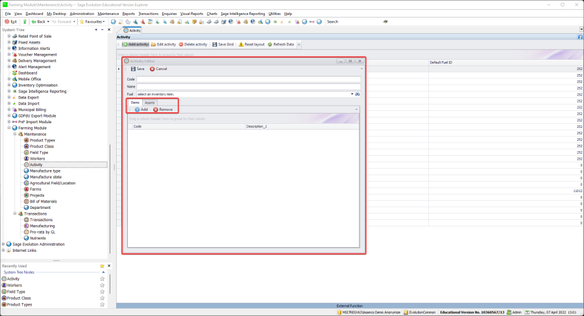
Task: Open the Fuel inventory item dropdown
Action: pyautogui.click(x=352, y=94)
